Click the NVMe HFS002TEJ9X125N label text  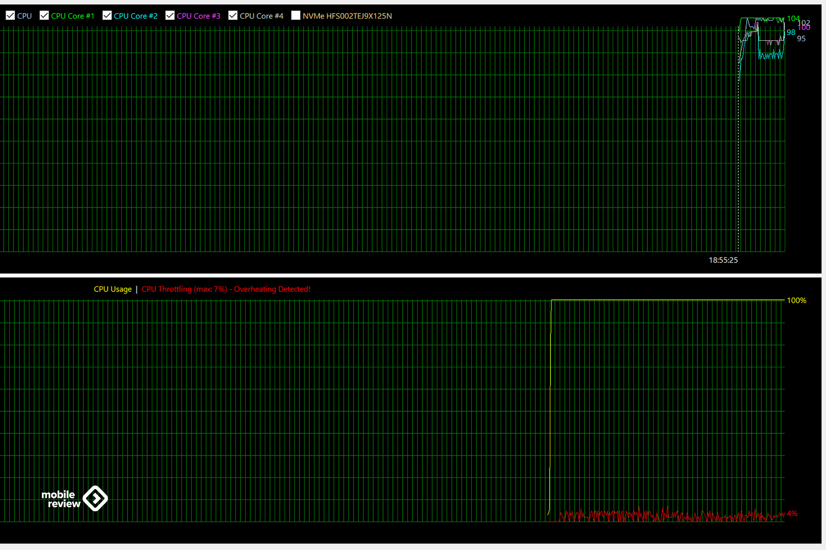(347, 16)
